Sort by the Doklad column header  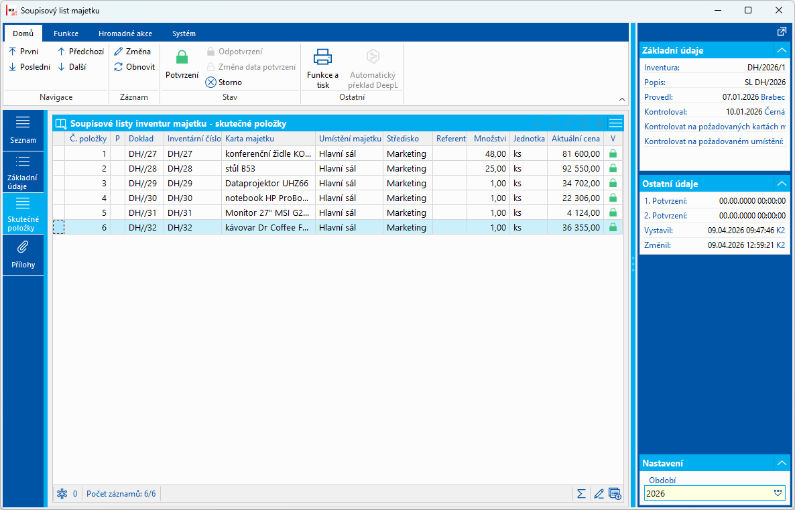pos(145,139)
